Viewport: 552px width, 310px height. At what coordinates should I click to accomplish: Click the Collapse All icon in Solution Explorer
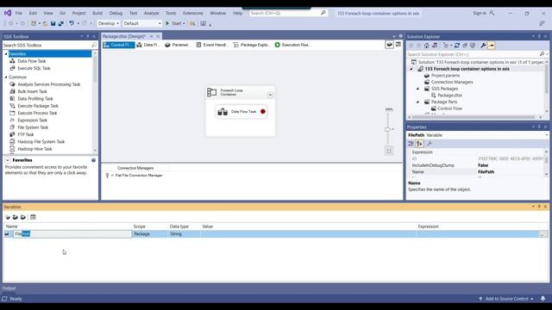coord(465,46)
